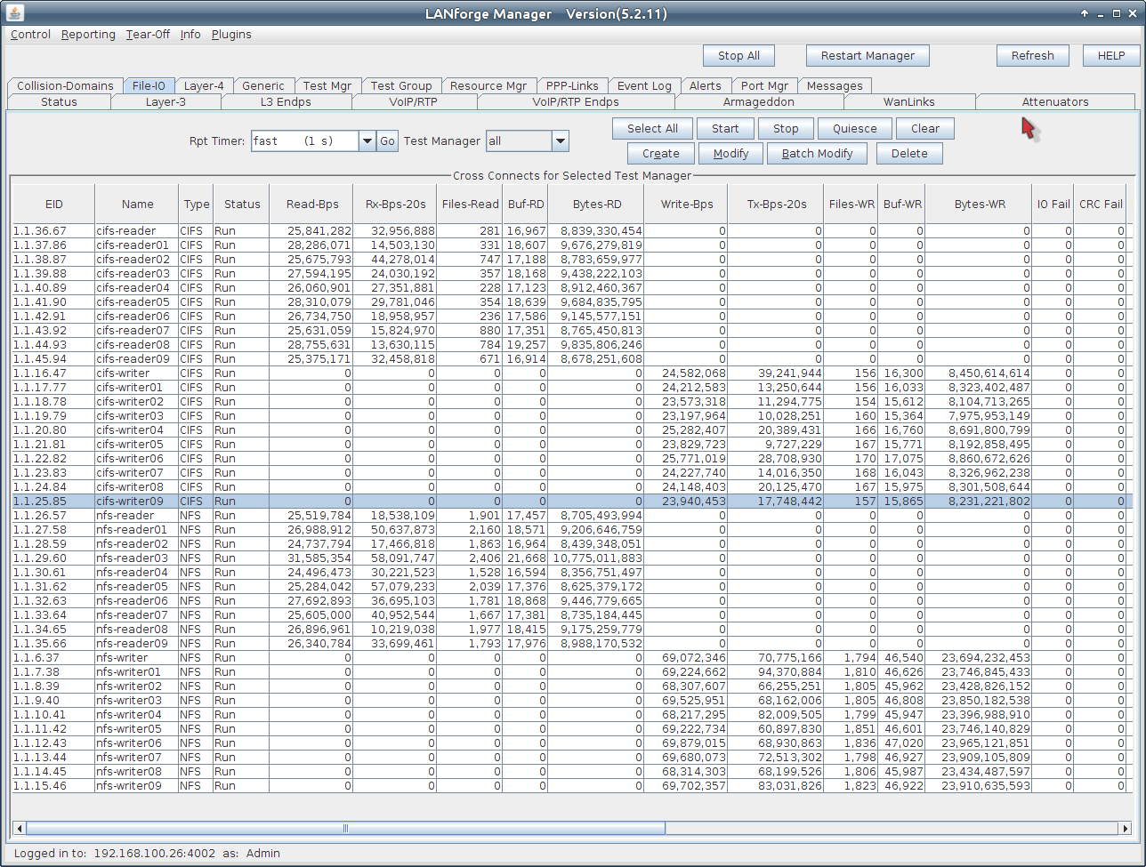Switch to the Event Log tab
The image size is (1146, 867).
644,86
